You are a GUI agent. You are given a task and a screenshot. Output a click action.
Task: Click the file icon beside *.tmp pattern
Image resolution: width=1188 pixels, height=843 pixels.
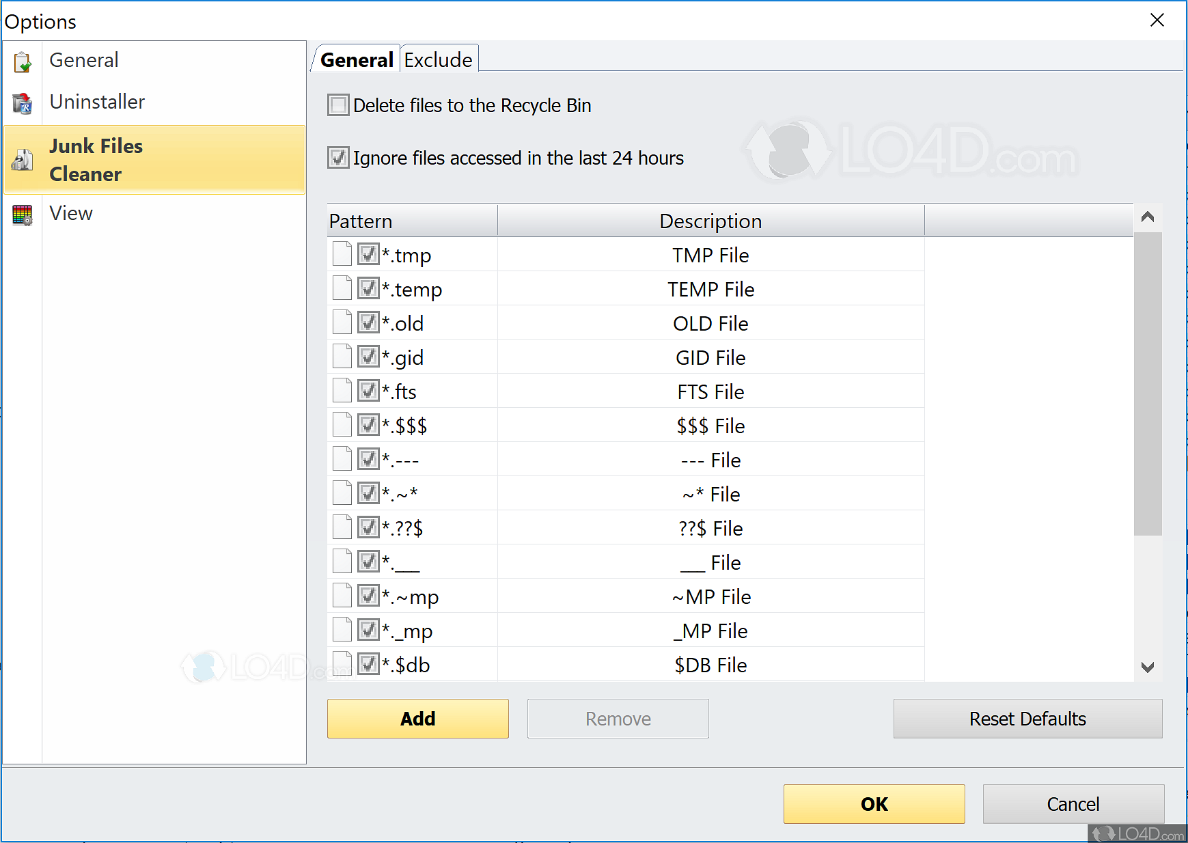(x=342, y=254)
